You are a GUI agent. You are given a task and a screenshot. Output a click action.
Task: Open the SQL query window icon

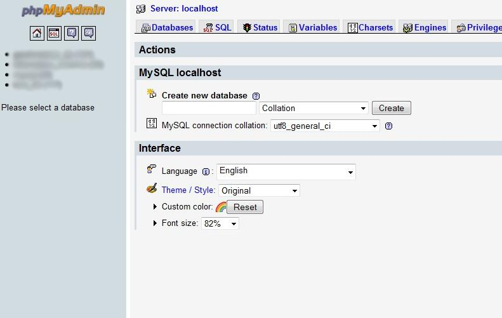54,33
